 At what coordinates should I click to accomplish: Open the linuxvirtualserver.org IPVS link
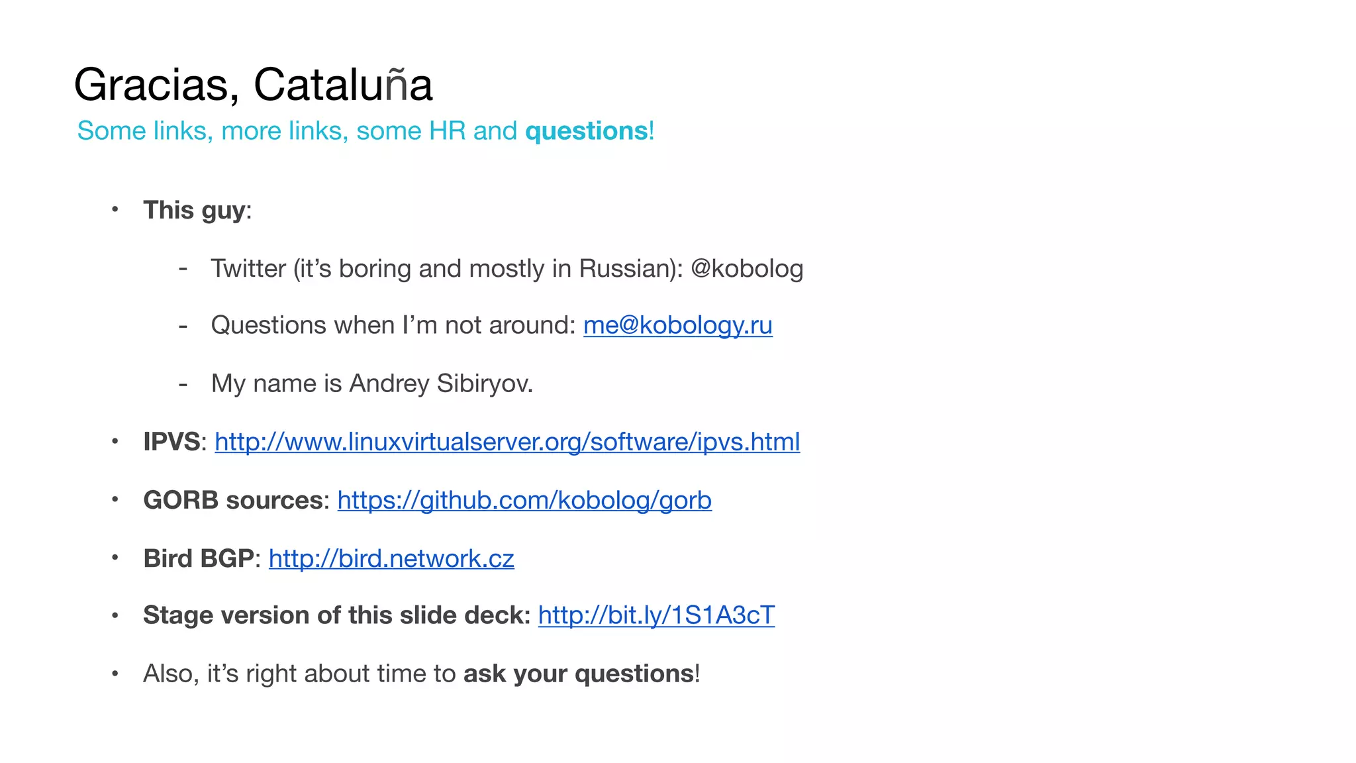pos(507,442)
